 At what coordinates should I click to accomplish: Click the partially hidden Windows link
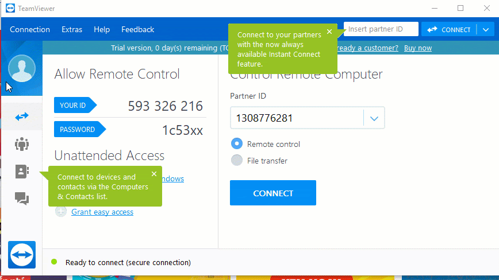pos(173,178)
